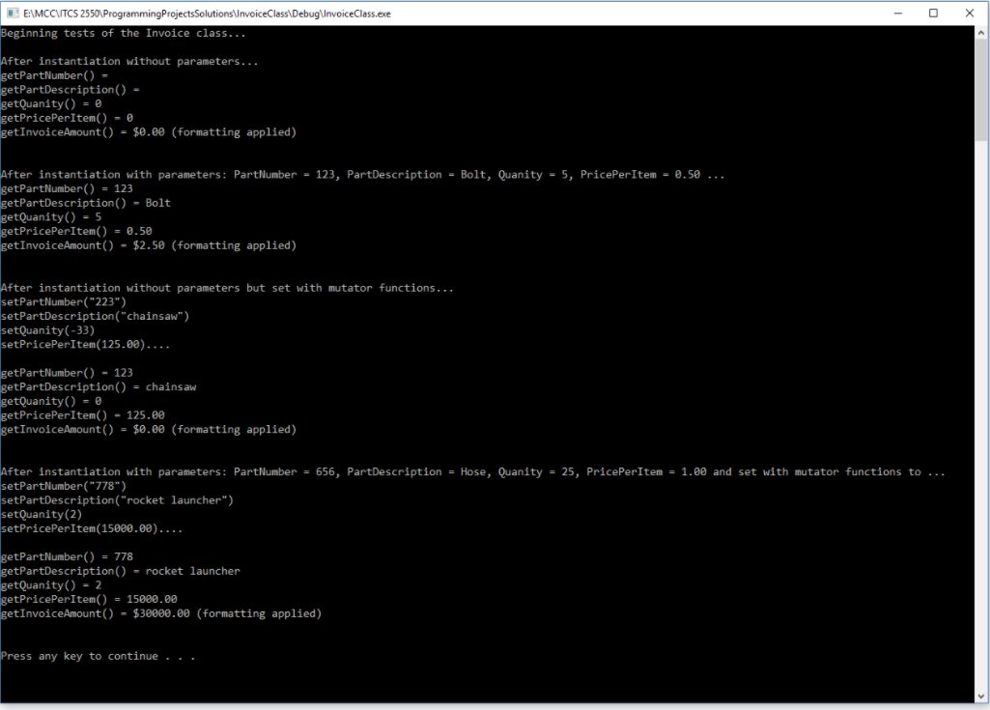Click the line 'Beginning tests of the Invoice class...'
The width and height of the screenshot is (990, 710).
coord(123,34)
